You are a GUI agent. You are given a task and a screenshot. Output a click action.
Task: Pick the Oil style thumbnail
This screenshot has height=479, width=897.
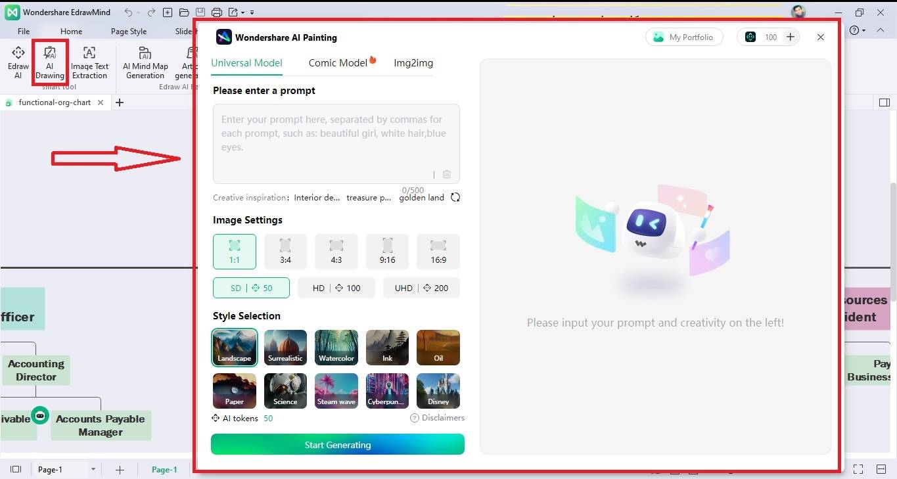click(438, 347)
